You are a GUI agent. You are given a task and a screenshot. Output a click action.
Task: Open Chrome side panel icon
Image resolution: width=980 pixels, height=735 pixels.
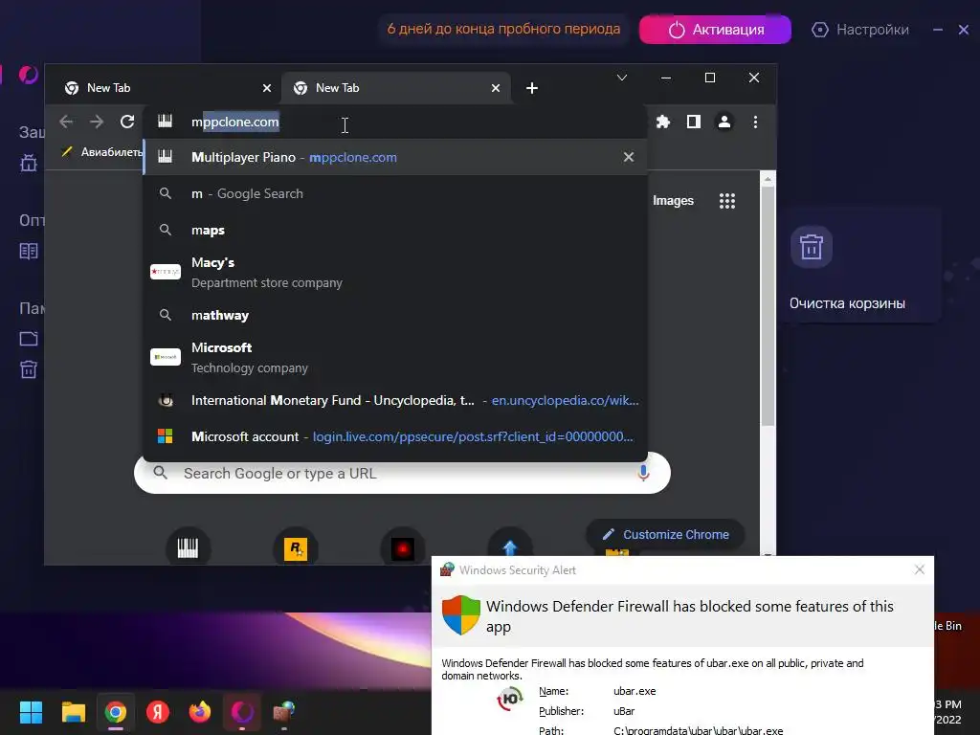tap(694, 122)
